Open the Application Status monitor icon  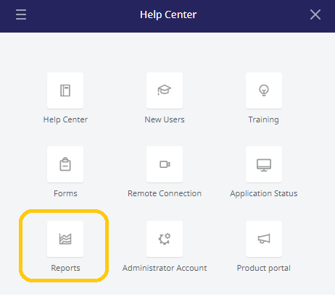point(264,164)
